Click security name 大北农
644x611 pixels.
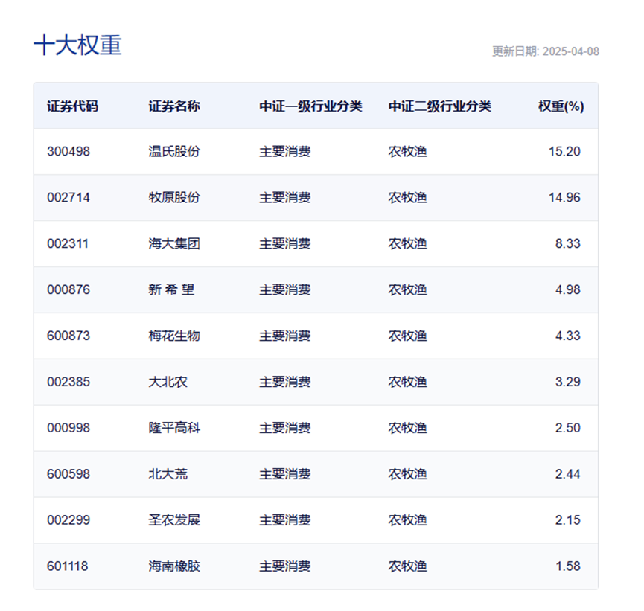point(168,382)
